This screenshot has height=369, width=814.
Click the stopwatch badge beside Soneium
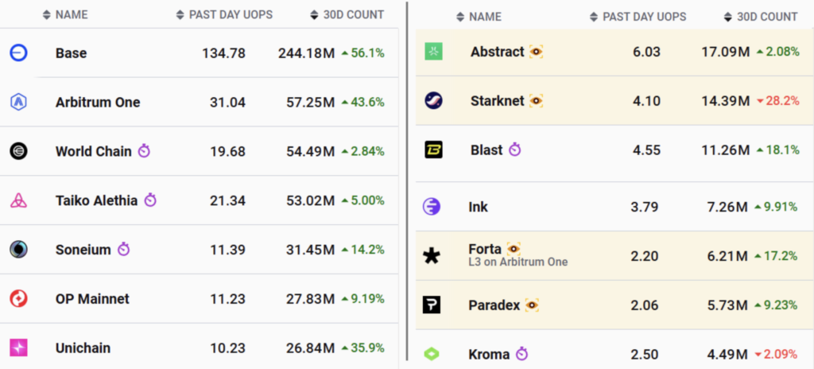[x=123, y=250]
